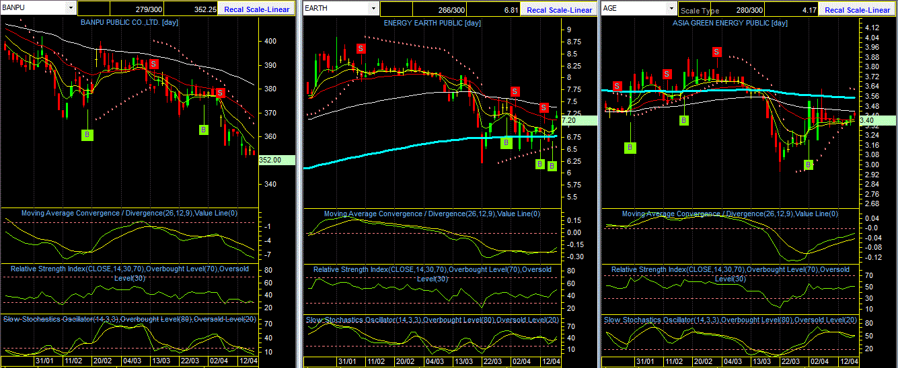Select the MACD indicator title in EARTH panel
This screenshot has height=368, width=898.
[432, 214]
